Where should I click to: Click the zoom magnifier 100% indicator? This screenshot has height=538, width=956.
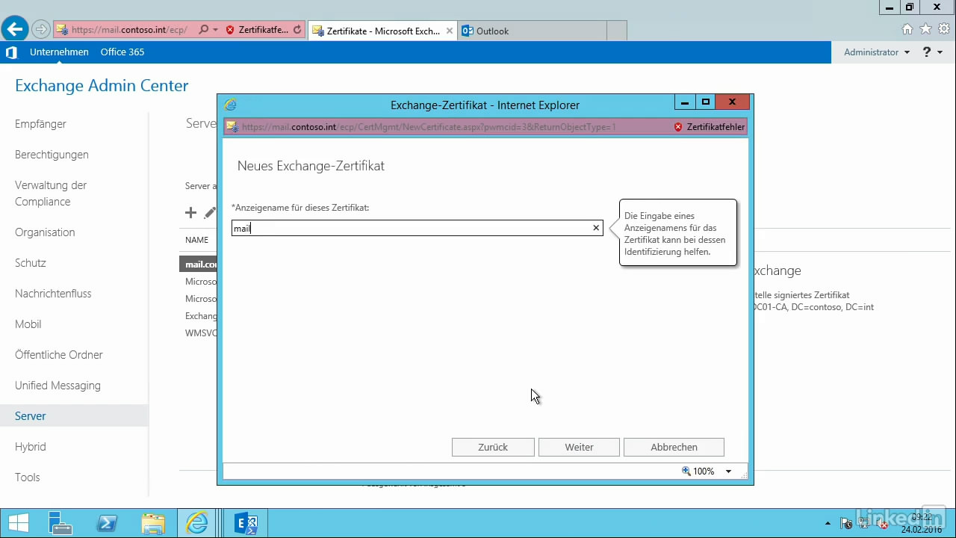[698, 471]
